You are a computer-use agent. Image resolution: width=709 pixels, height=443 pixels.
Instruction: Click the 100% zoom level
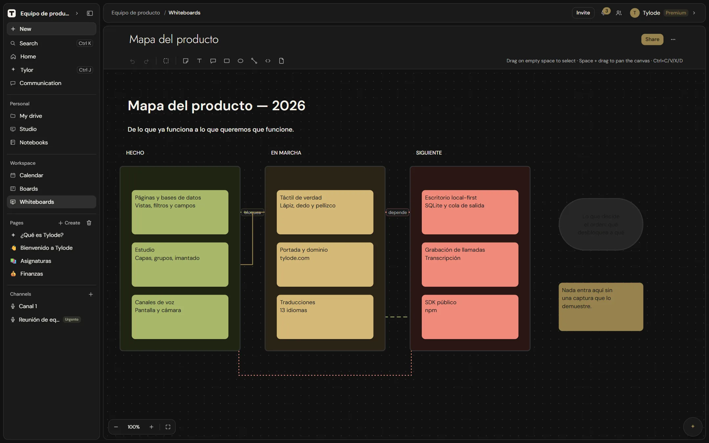134,427
